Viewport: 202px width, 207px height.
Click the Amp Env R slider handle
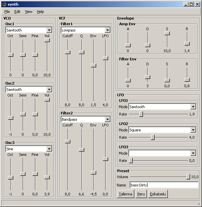[187, 44]
